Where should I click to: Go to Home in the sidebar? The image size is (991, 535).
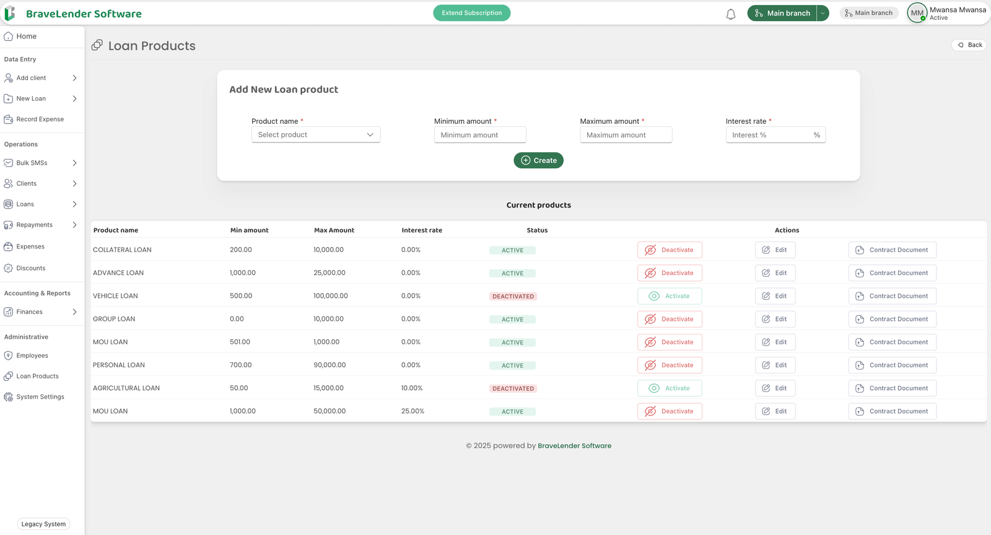tap(26, 37)
